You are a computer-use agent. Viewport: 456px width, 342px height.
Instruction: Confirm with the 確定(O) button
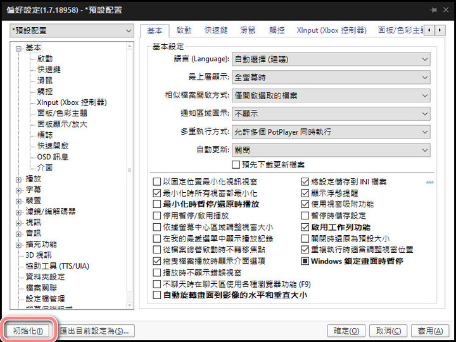click(x=346, y=331)
